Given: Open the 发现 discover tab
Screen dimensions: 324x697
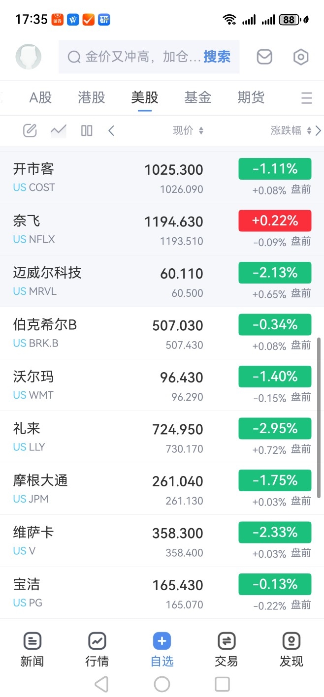Looking at the screenshot, I should [292, 650].
